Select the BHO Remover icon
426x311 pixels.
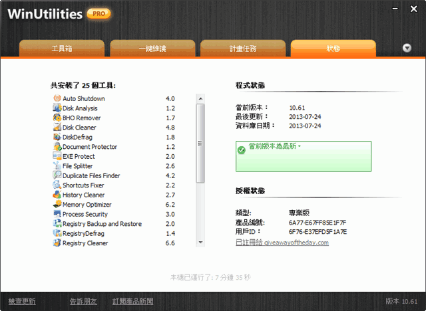point(57,118)
